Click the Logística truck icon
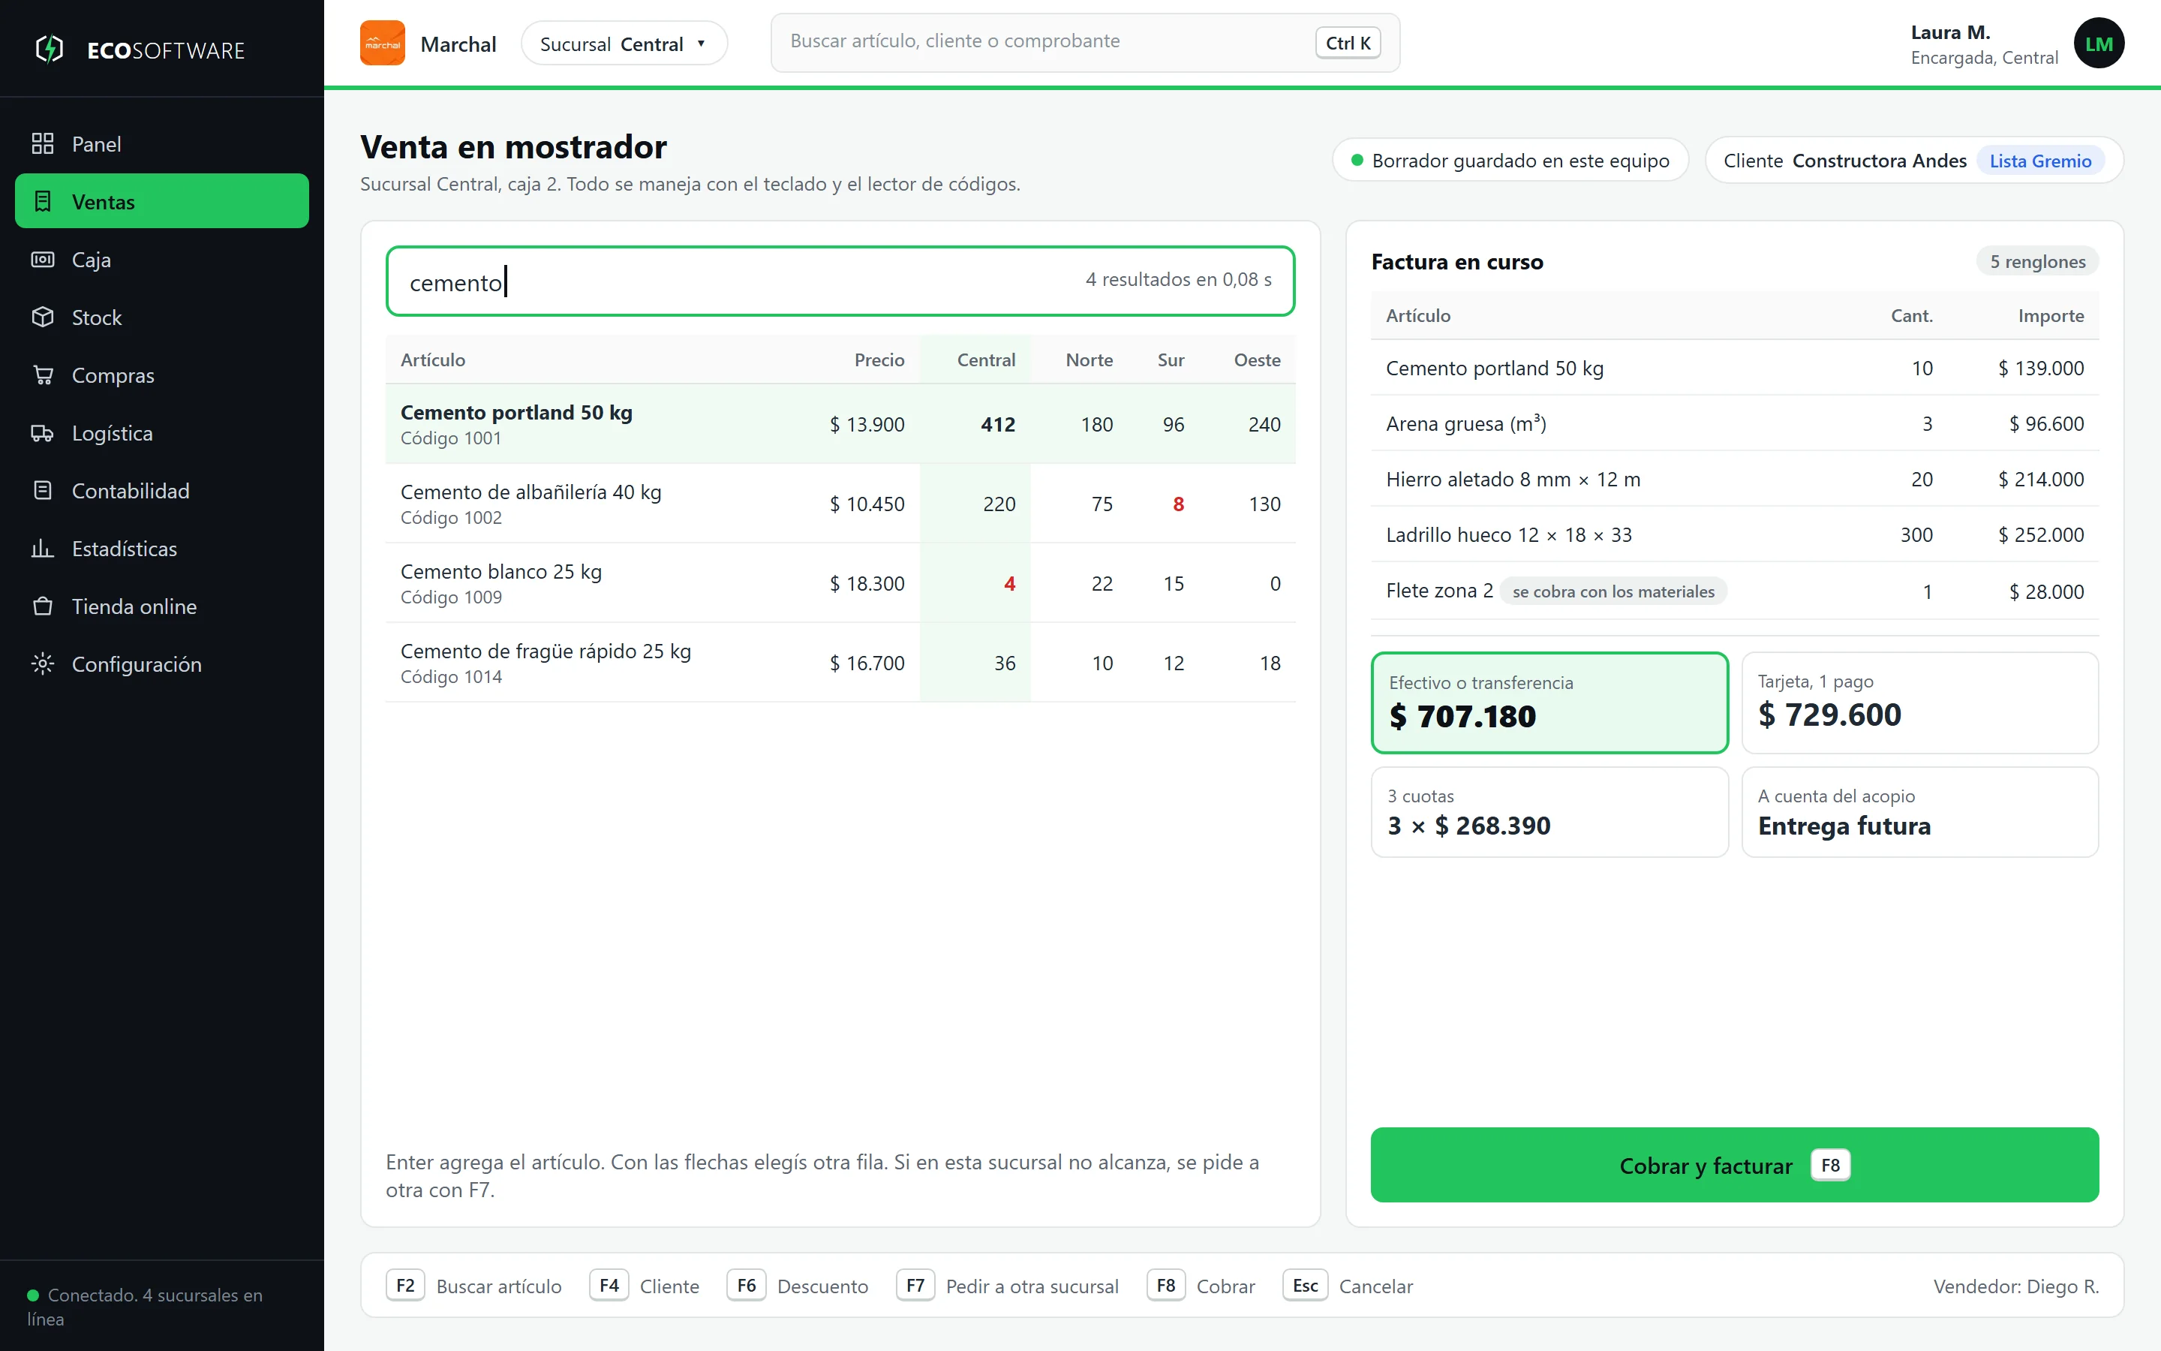 [43, 432]
